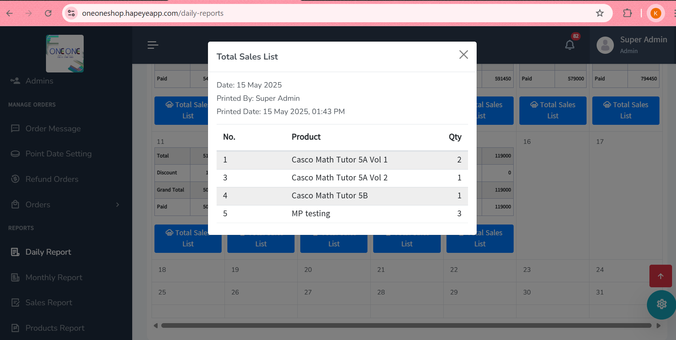
Task: Click the ONE ONE shop logo
Action: coord(65,53)
